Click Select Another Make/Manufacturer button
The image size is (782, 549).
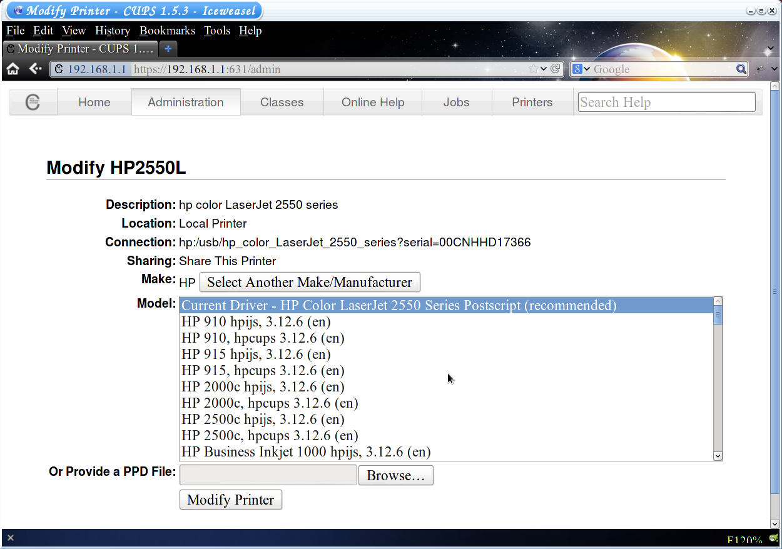pyautogui.click(x=310, y=282)
